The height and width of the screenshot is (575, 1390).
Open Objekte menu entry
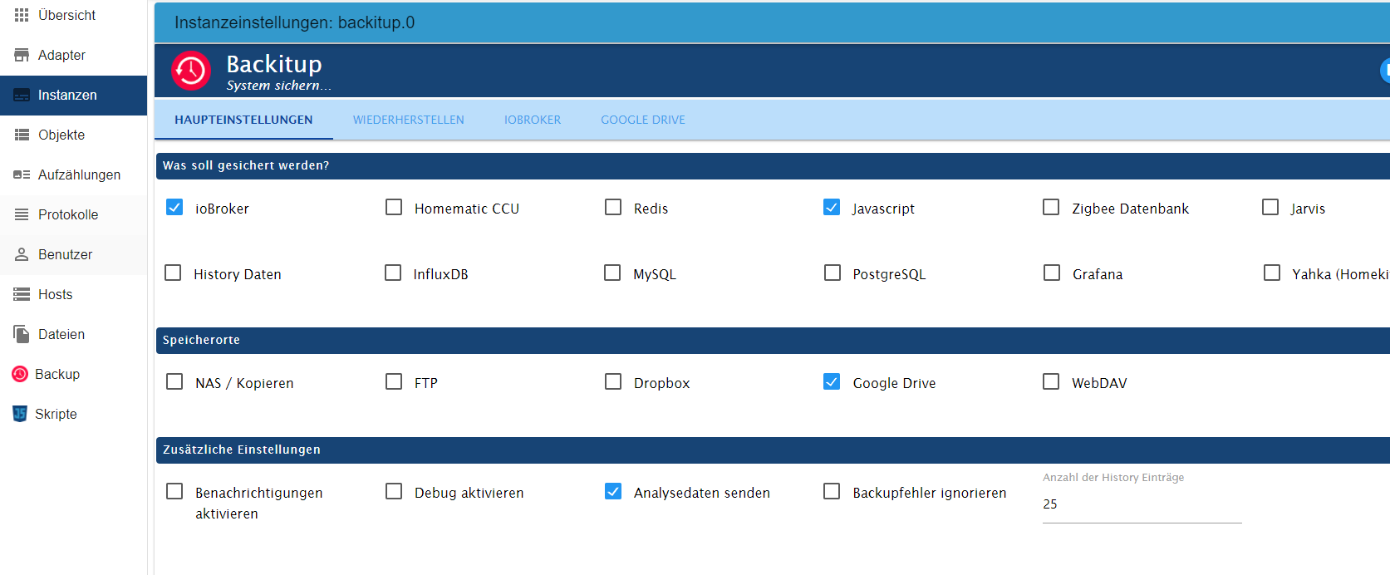73,135
